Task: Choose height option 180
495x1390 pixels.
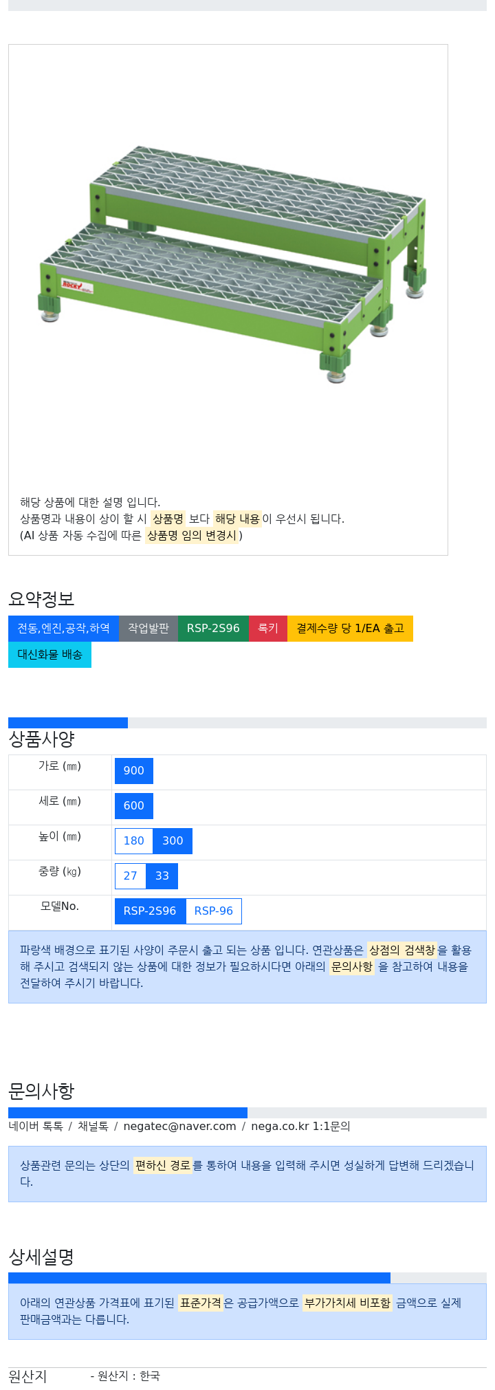Action: click(133, 841)
